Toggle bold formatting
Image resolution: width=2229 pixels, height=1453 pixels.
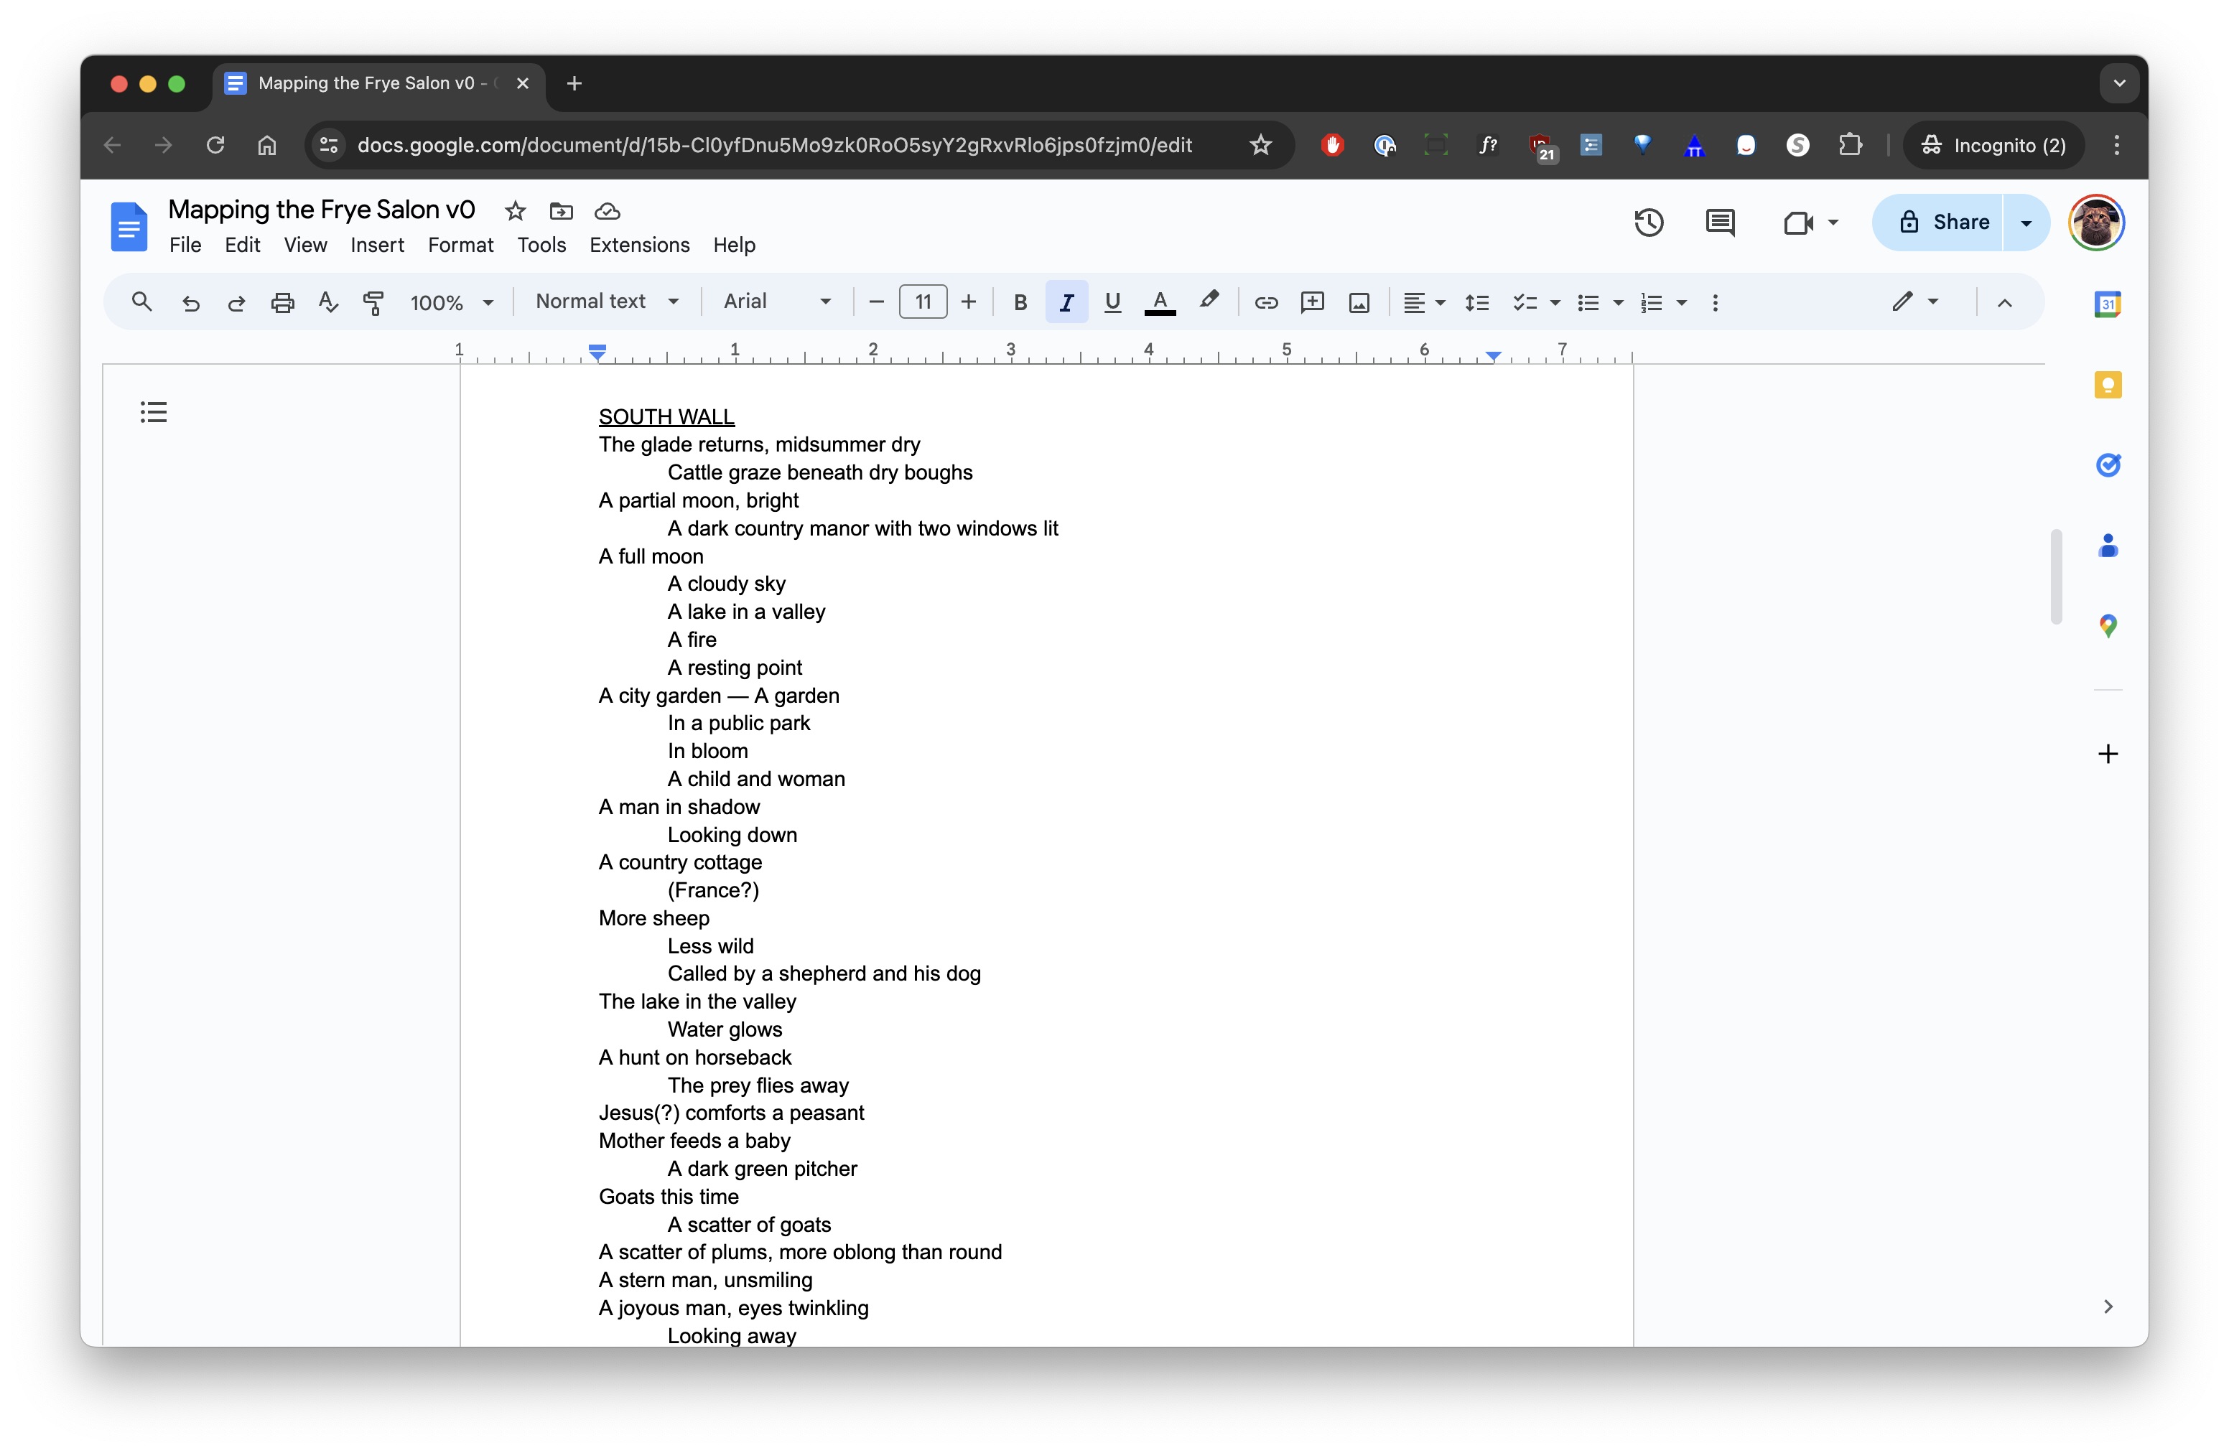(1020, 302)
